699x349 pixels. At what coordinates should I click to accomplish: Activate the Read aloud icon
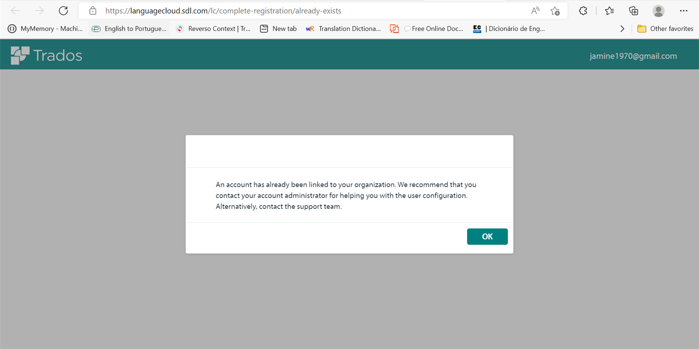click(x=535, y=10)
